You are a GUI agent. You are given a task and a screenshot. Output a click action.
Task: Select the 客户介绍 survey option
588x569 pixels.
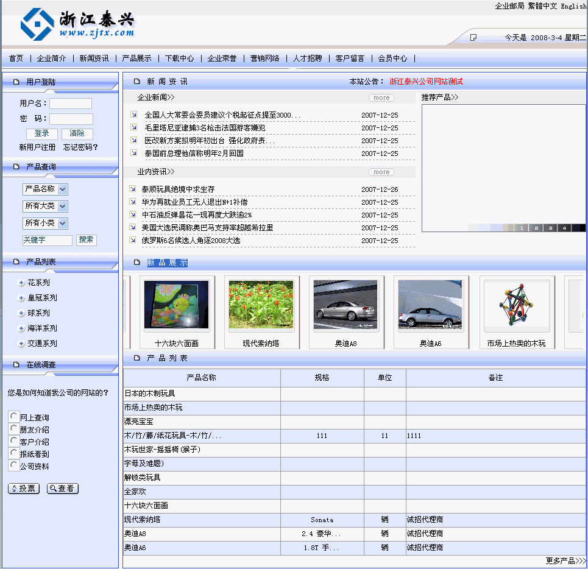coord(13,441)
